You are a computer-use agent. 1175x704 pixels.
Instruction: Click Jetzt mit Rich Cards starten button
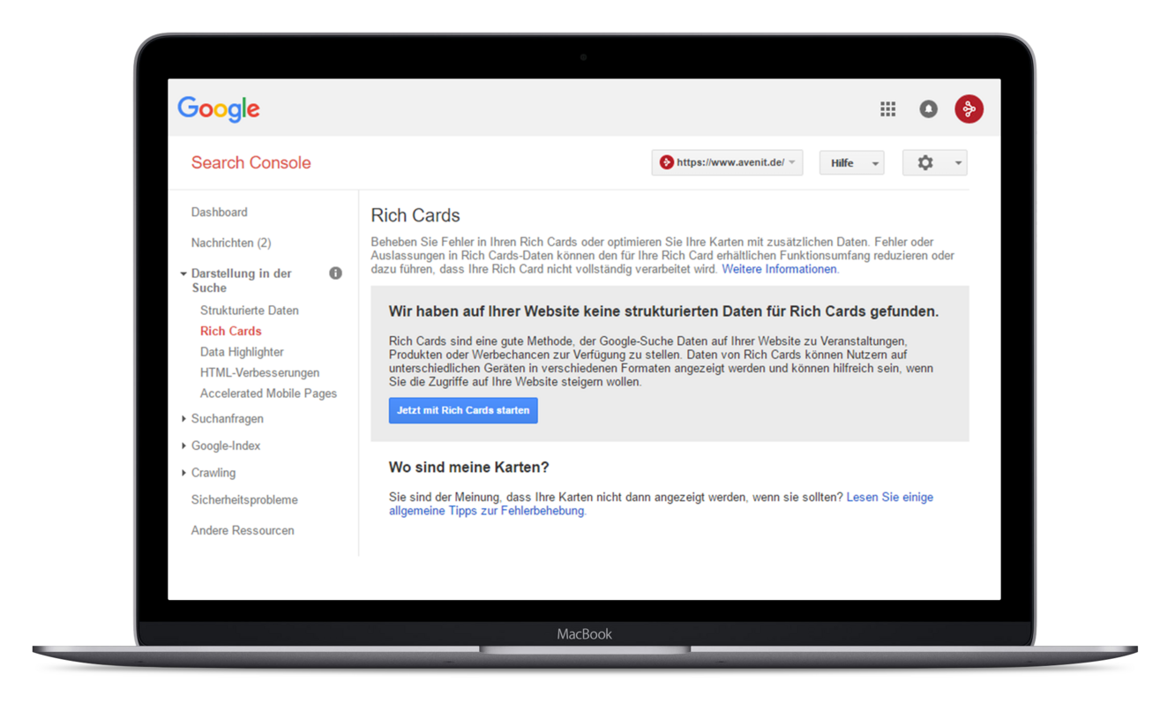(x=463, y=410)
